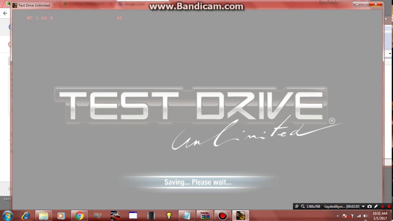Launch Windows Media Player from taskbar
The image size is (393, 221).
coord(61,216)
